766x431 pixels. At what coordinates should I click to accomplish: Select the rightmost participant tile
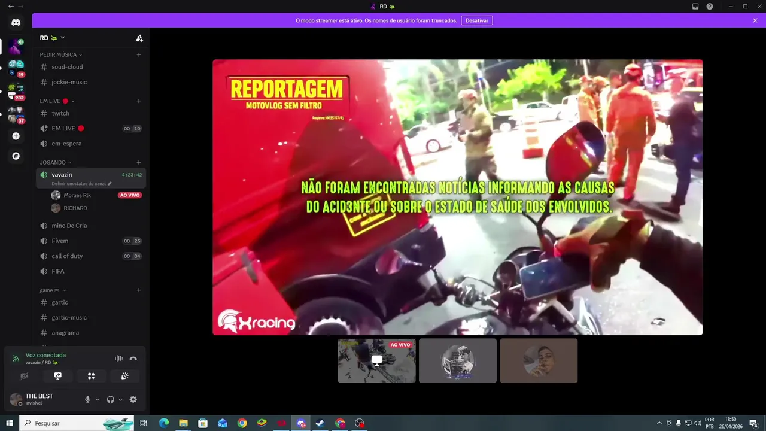click(539, 360)
